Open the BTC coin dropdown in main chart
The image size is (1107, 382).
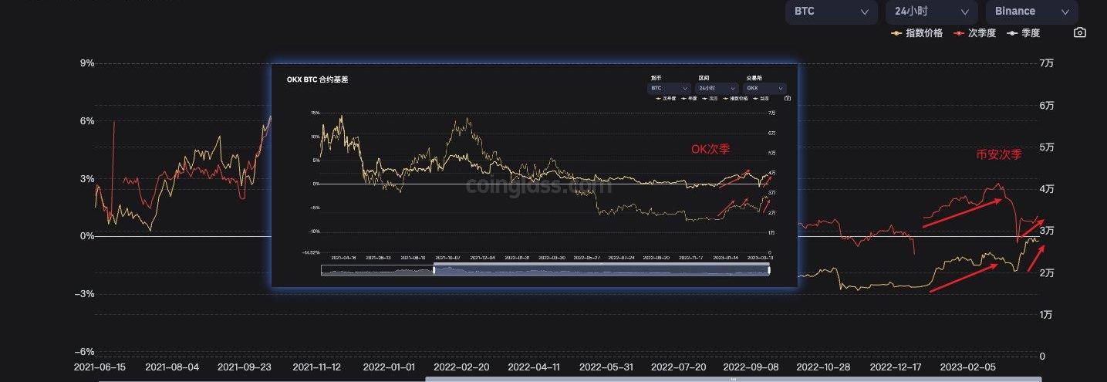click(831, 12)
